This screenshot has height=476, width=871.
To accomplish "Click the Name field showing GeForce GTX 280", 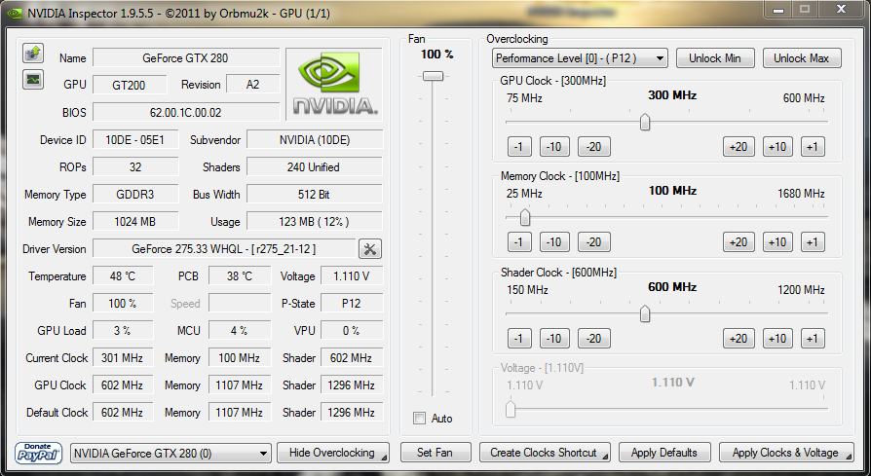I will click(x=185, y=58).
